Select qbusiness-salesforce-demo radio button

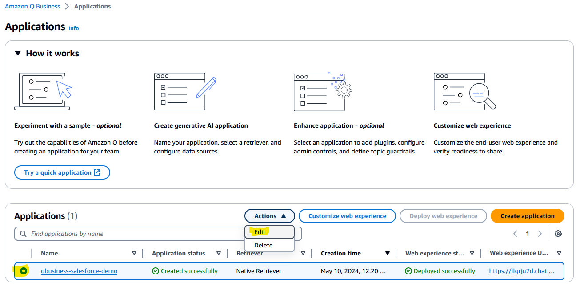pyautogui.click(x=23, y=271)
